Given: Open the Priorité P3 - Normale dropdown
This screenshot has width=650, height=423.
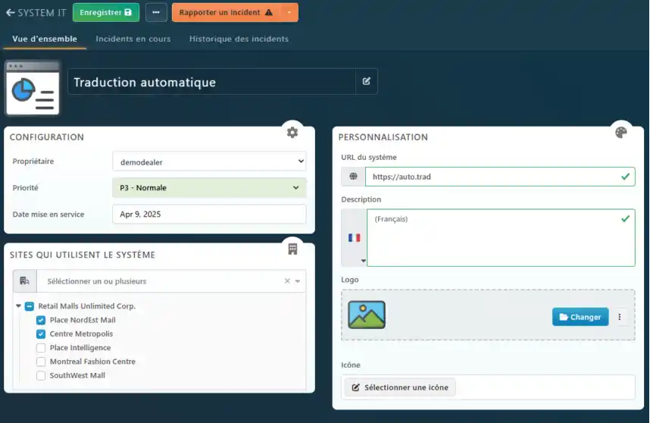Looking at the screenshot, I should [x=209, y=188].
